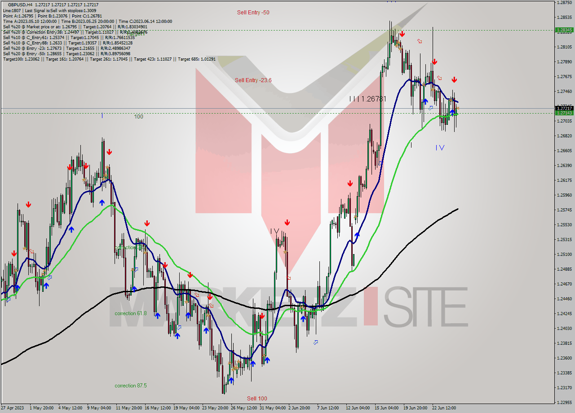This screenshot has height=413, width=575.
Task: Click the 1.23815 price axis value
Action: 564,343
